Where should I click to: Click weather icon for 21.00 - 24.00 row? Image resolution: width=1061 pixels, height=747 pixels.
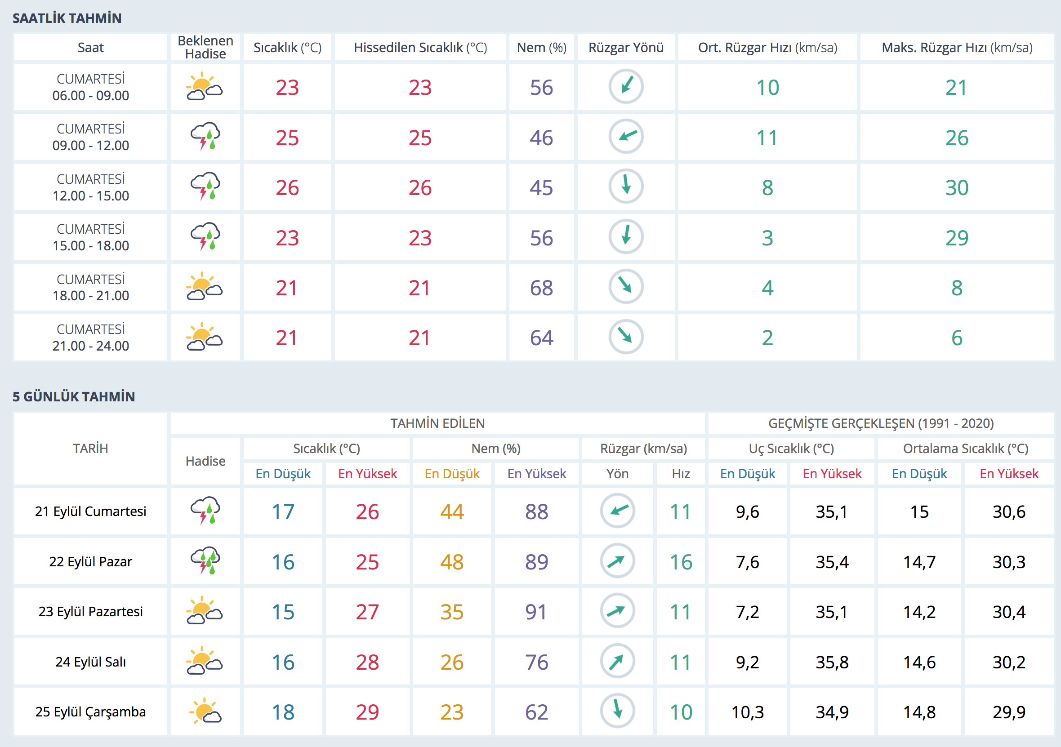click(204, 337)
